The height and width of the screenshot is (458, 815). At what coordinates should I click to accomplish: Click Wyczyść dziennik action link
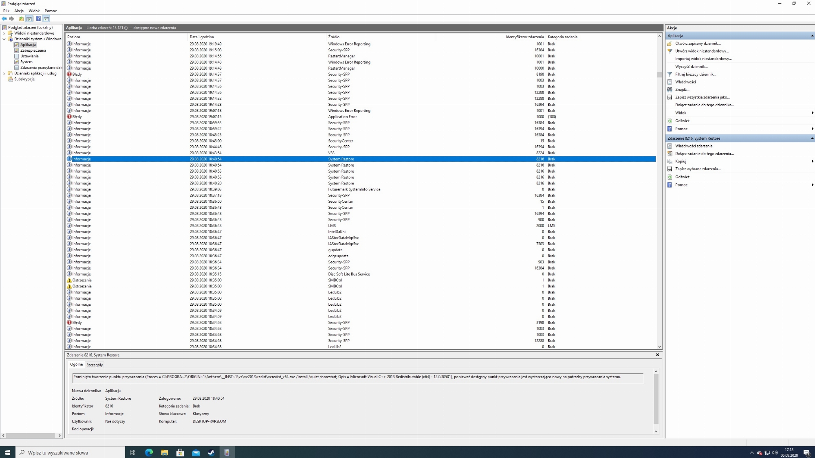pos(691,66)
